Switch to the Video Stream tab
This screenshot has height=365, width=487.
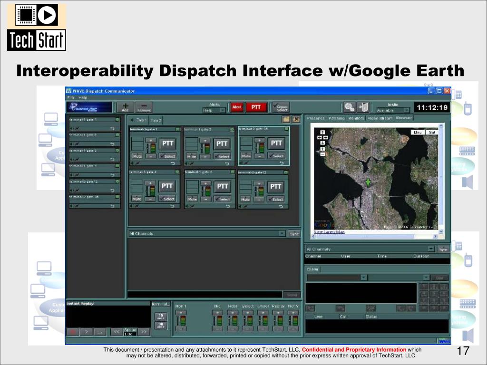point(380,118)
